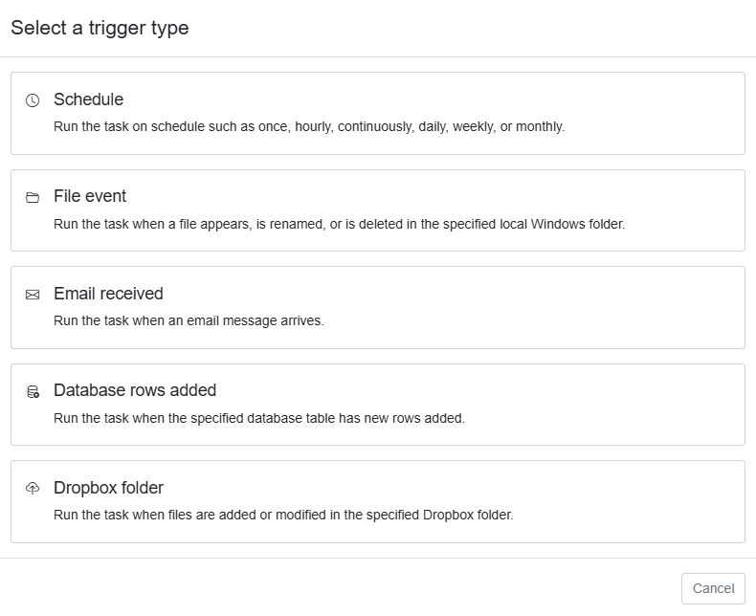Click the description about new table rows
The image size is (756, 616).
coord(259,418)
